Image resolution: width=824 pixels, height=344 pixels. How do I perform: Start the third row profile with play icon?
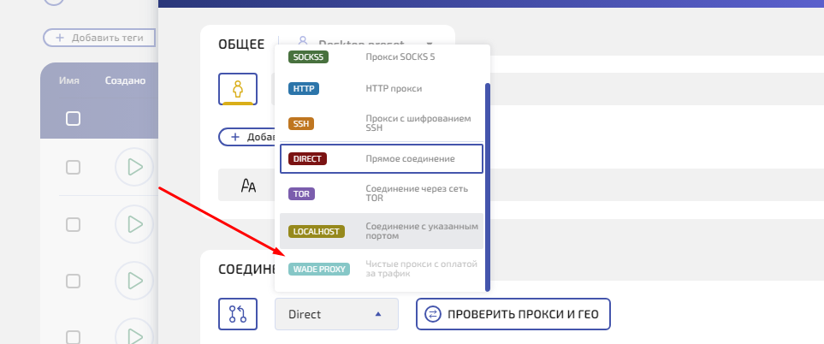134,281
